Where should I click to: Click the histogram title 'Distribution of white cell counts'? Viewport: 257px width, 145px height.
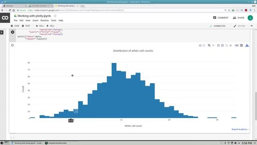[x=133, y=51]
